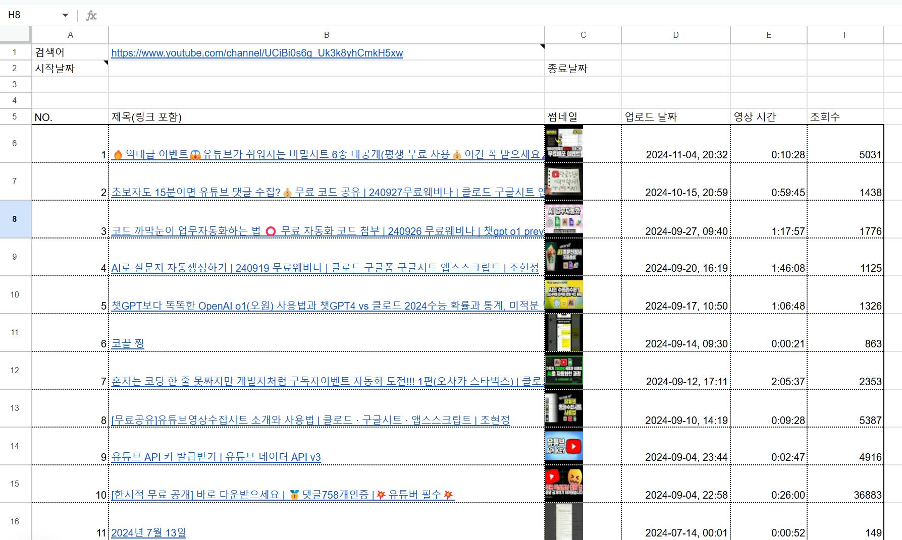Click the pink thumbnail in row 8
The width and height of the screenshot is (902, 540).
[564, 219]
